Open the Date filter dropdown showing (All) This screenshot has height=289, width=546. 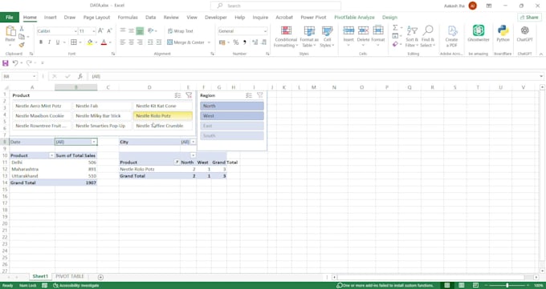click(x=94, y=142)
